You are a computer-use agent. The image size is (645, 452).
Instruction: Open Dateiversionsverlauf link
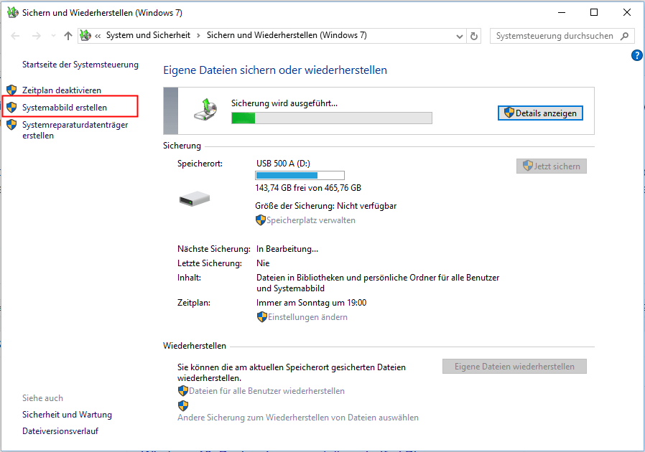[x=60, y=431]
